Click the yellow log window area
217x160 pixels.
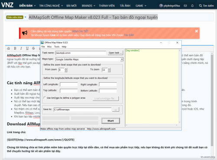pyautogui.click(x=152, y=87)
